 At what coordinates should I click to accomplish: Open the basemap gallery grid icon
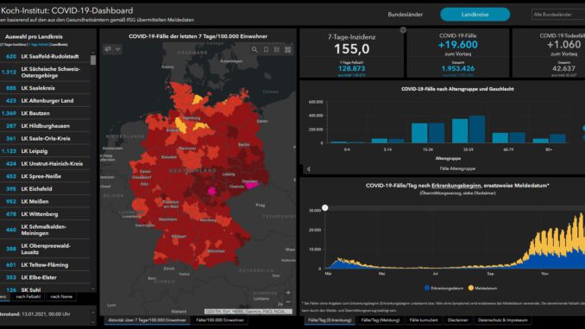(x=288, y=49)
